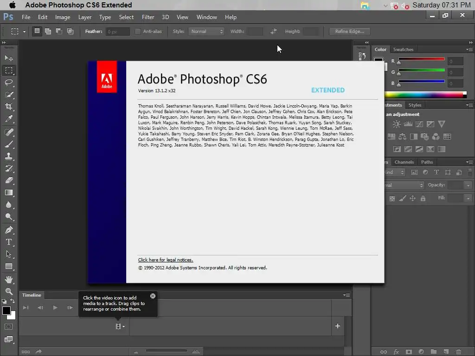Toggle lock position icon

(412, 198)
